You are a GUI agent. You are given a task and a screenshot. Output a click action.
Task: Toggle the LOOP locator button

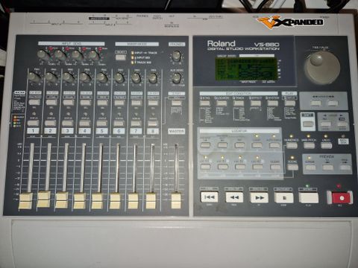pyautogui.click(x=257, y=145)
